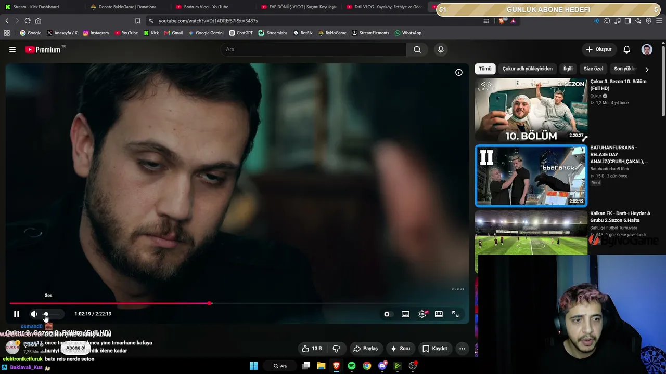The height and width of the screenshot is (374, 666).
Task: Mute the video using the speaker icon
Action: [x=34, y=314]
